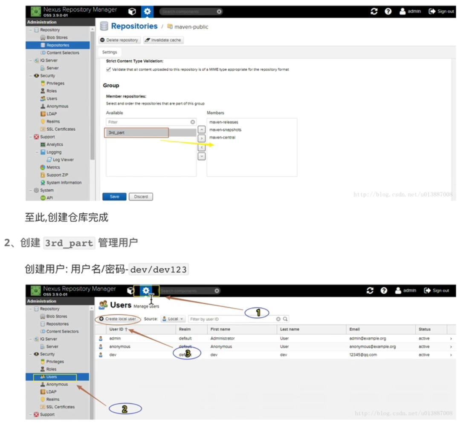The height and width of the screenshot is (428, 472).
Task: Open Content Selectors in the top sidebar
Action: click(x=63, y=53)
